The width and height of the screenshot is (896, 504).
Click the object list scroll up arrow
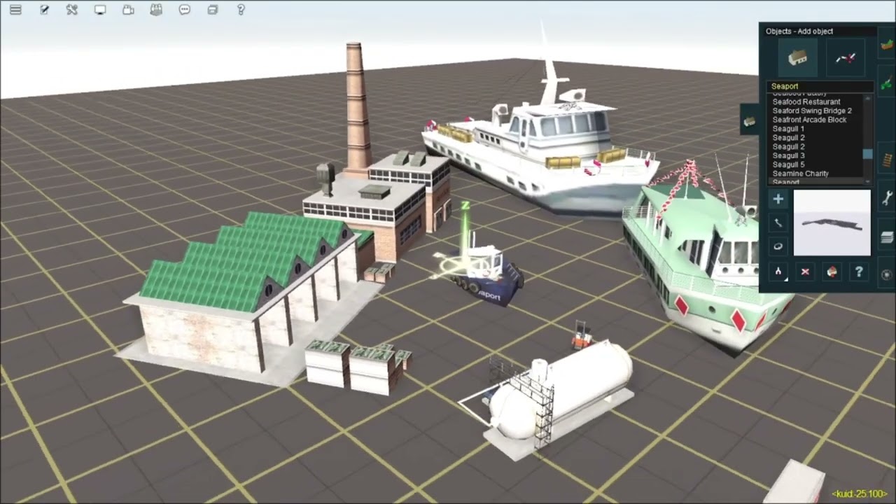869,98
